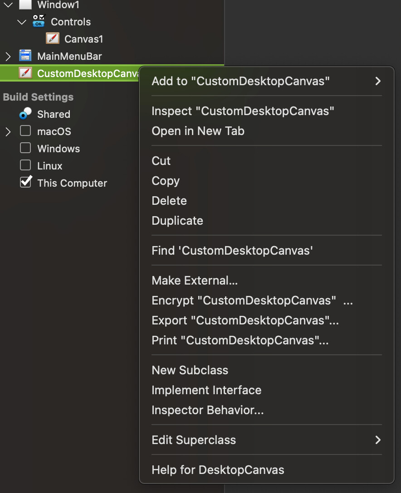The image size is (401, 493).
Task: Choose Inspector Behavior... option
Action: click(x=207, y=410)
